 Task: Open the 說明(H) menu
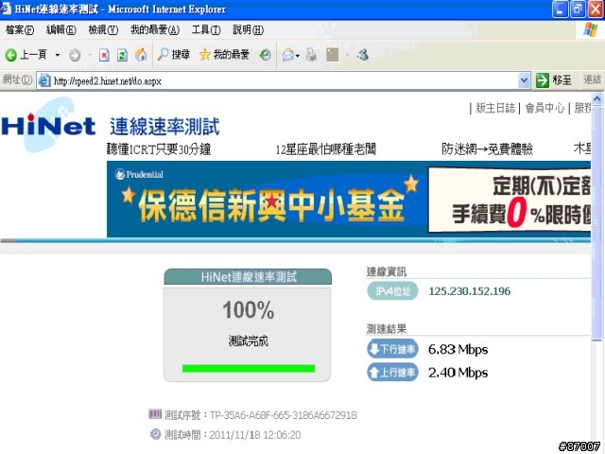click(x=248, y=29)
